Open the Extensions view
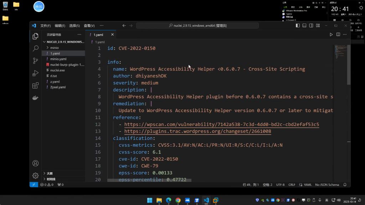Viewport: 365px width, 205px height. tap(35, 85)
